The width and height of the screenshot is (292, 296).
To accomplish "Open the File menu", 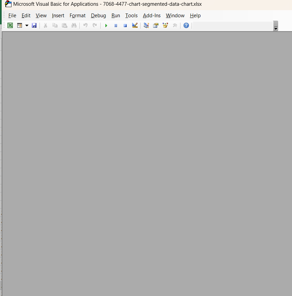I will [12, 16].
